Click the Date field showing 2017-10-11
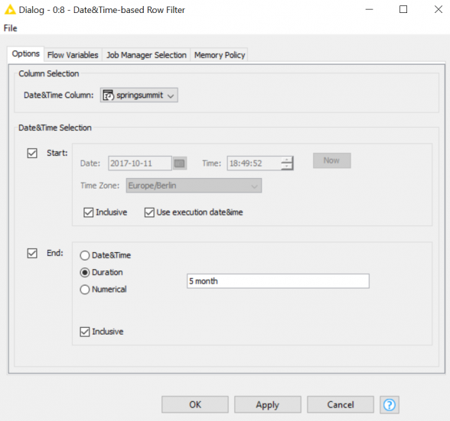This screenshot has width=450, height=421. pyautogui.click(x=140, y=164)
